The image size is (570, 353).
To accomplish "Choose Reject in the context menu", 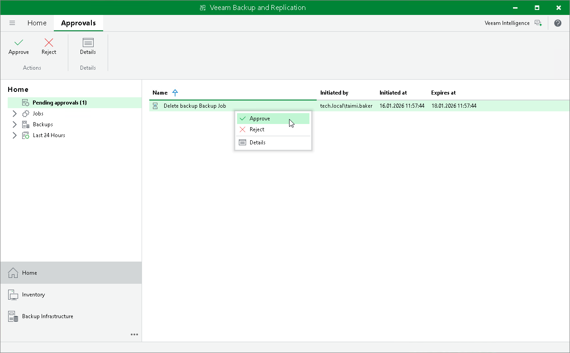I will 273,129.
